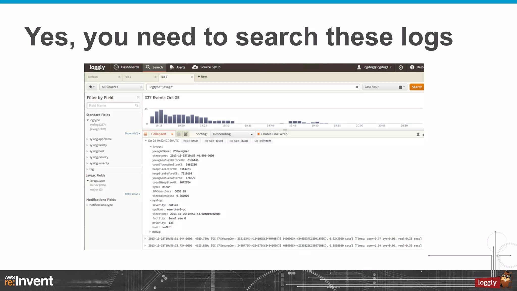Click the field name search magnifier icon
This screenshot has height=291, width=517.
[x=137, y=106]
